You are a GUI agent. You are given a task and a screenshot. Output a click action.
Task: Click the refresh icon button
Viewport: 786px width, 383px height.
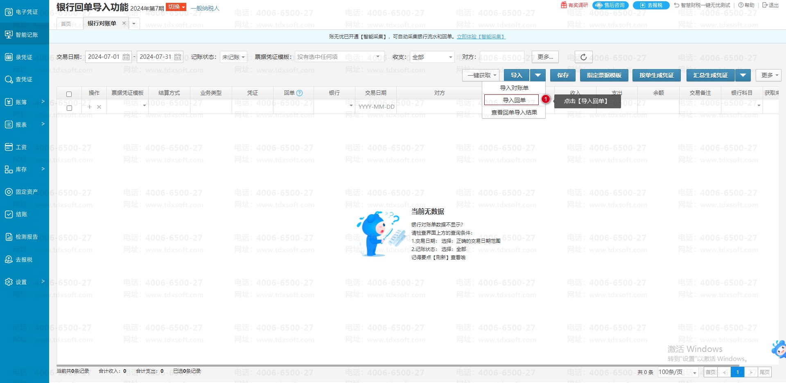coord(583,57)
